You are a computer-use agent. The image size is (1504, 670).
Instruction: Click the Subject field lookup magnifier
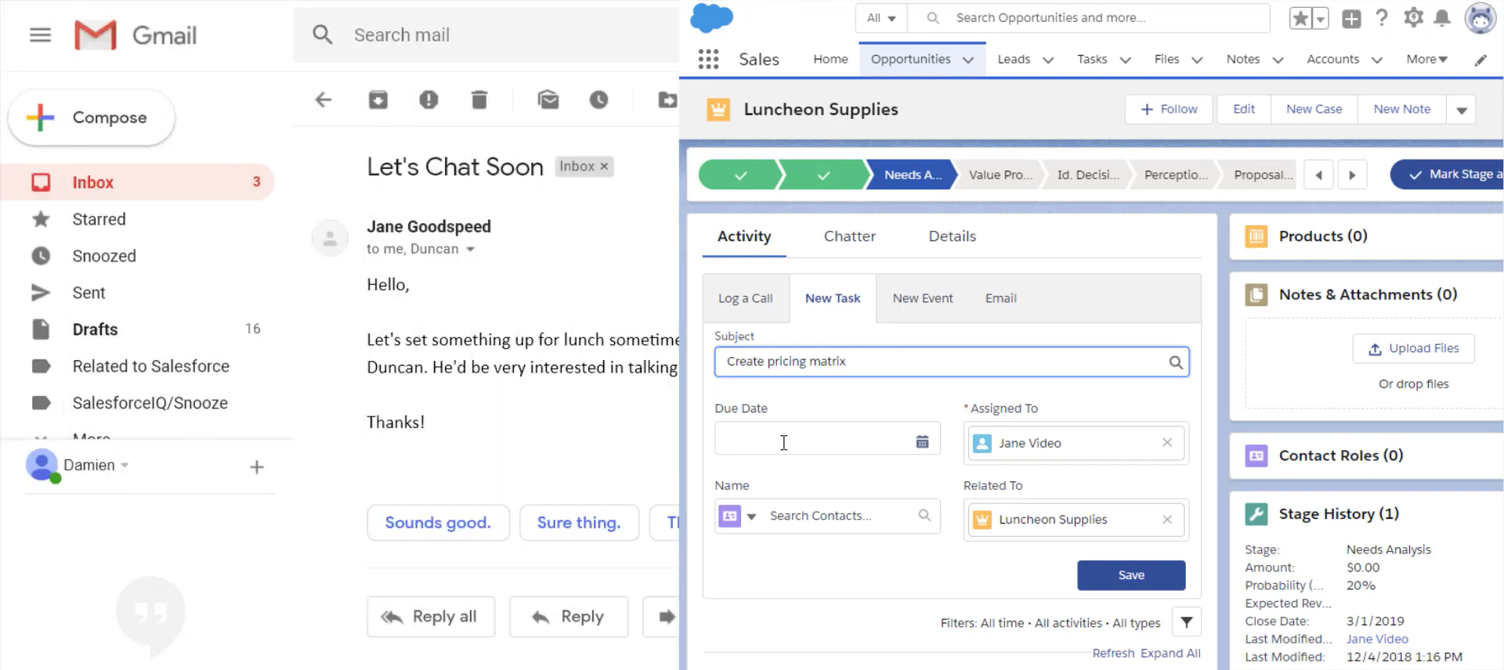(1176, 362)
